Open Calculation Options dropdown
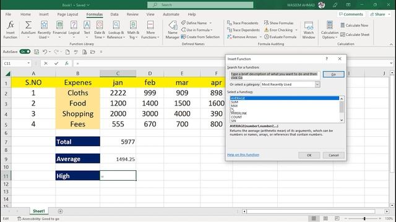 (x=330, y=30)
